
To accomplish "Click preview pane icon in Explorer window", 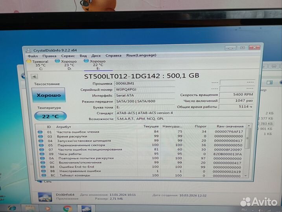I will click(x=269, y=82).
